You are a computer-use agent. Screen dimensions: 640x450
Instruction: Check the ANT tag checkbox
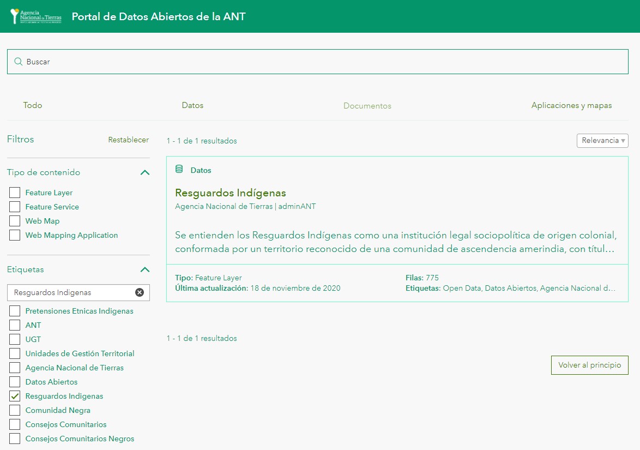15,325
